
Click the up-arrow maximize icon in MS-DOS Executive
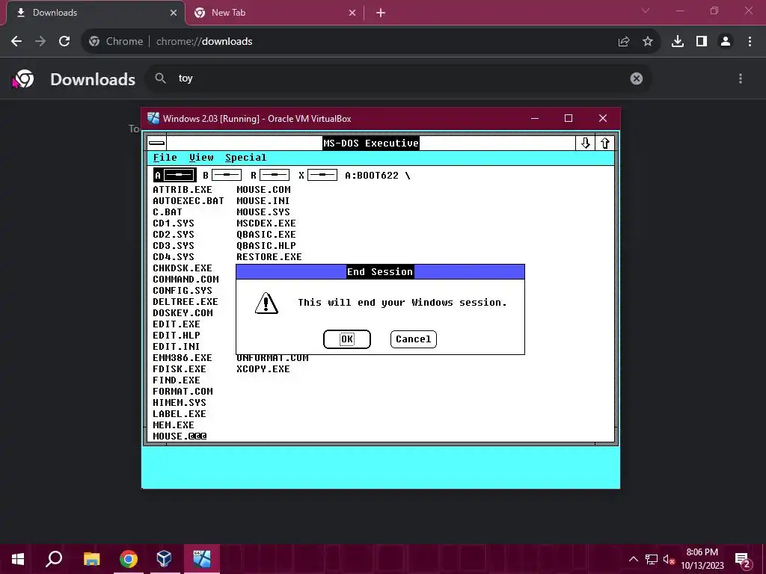604,143
